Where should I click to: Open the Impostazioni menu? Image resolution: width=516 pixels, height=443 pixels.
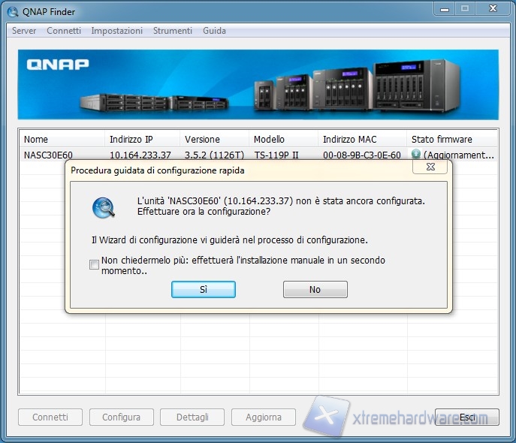pyautogui.click(x=116, y=31)
